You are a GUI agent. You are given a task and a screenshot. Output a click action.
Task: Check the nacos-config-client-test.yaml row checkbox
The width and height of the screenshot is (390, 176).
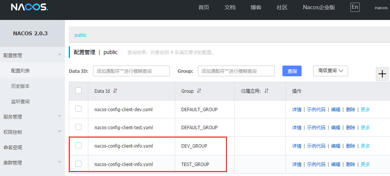pyautogui.click(x=78, y=127)
